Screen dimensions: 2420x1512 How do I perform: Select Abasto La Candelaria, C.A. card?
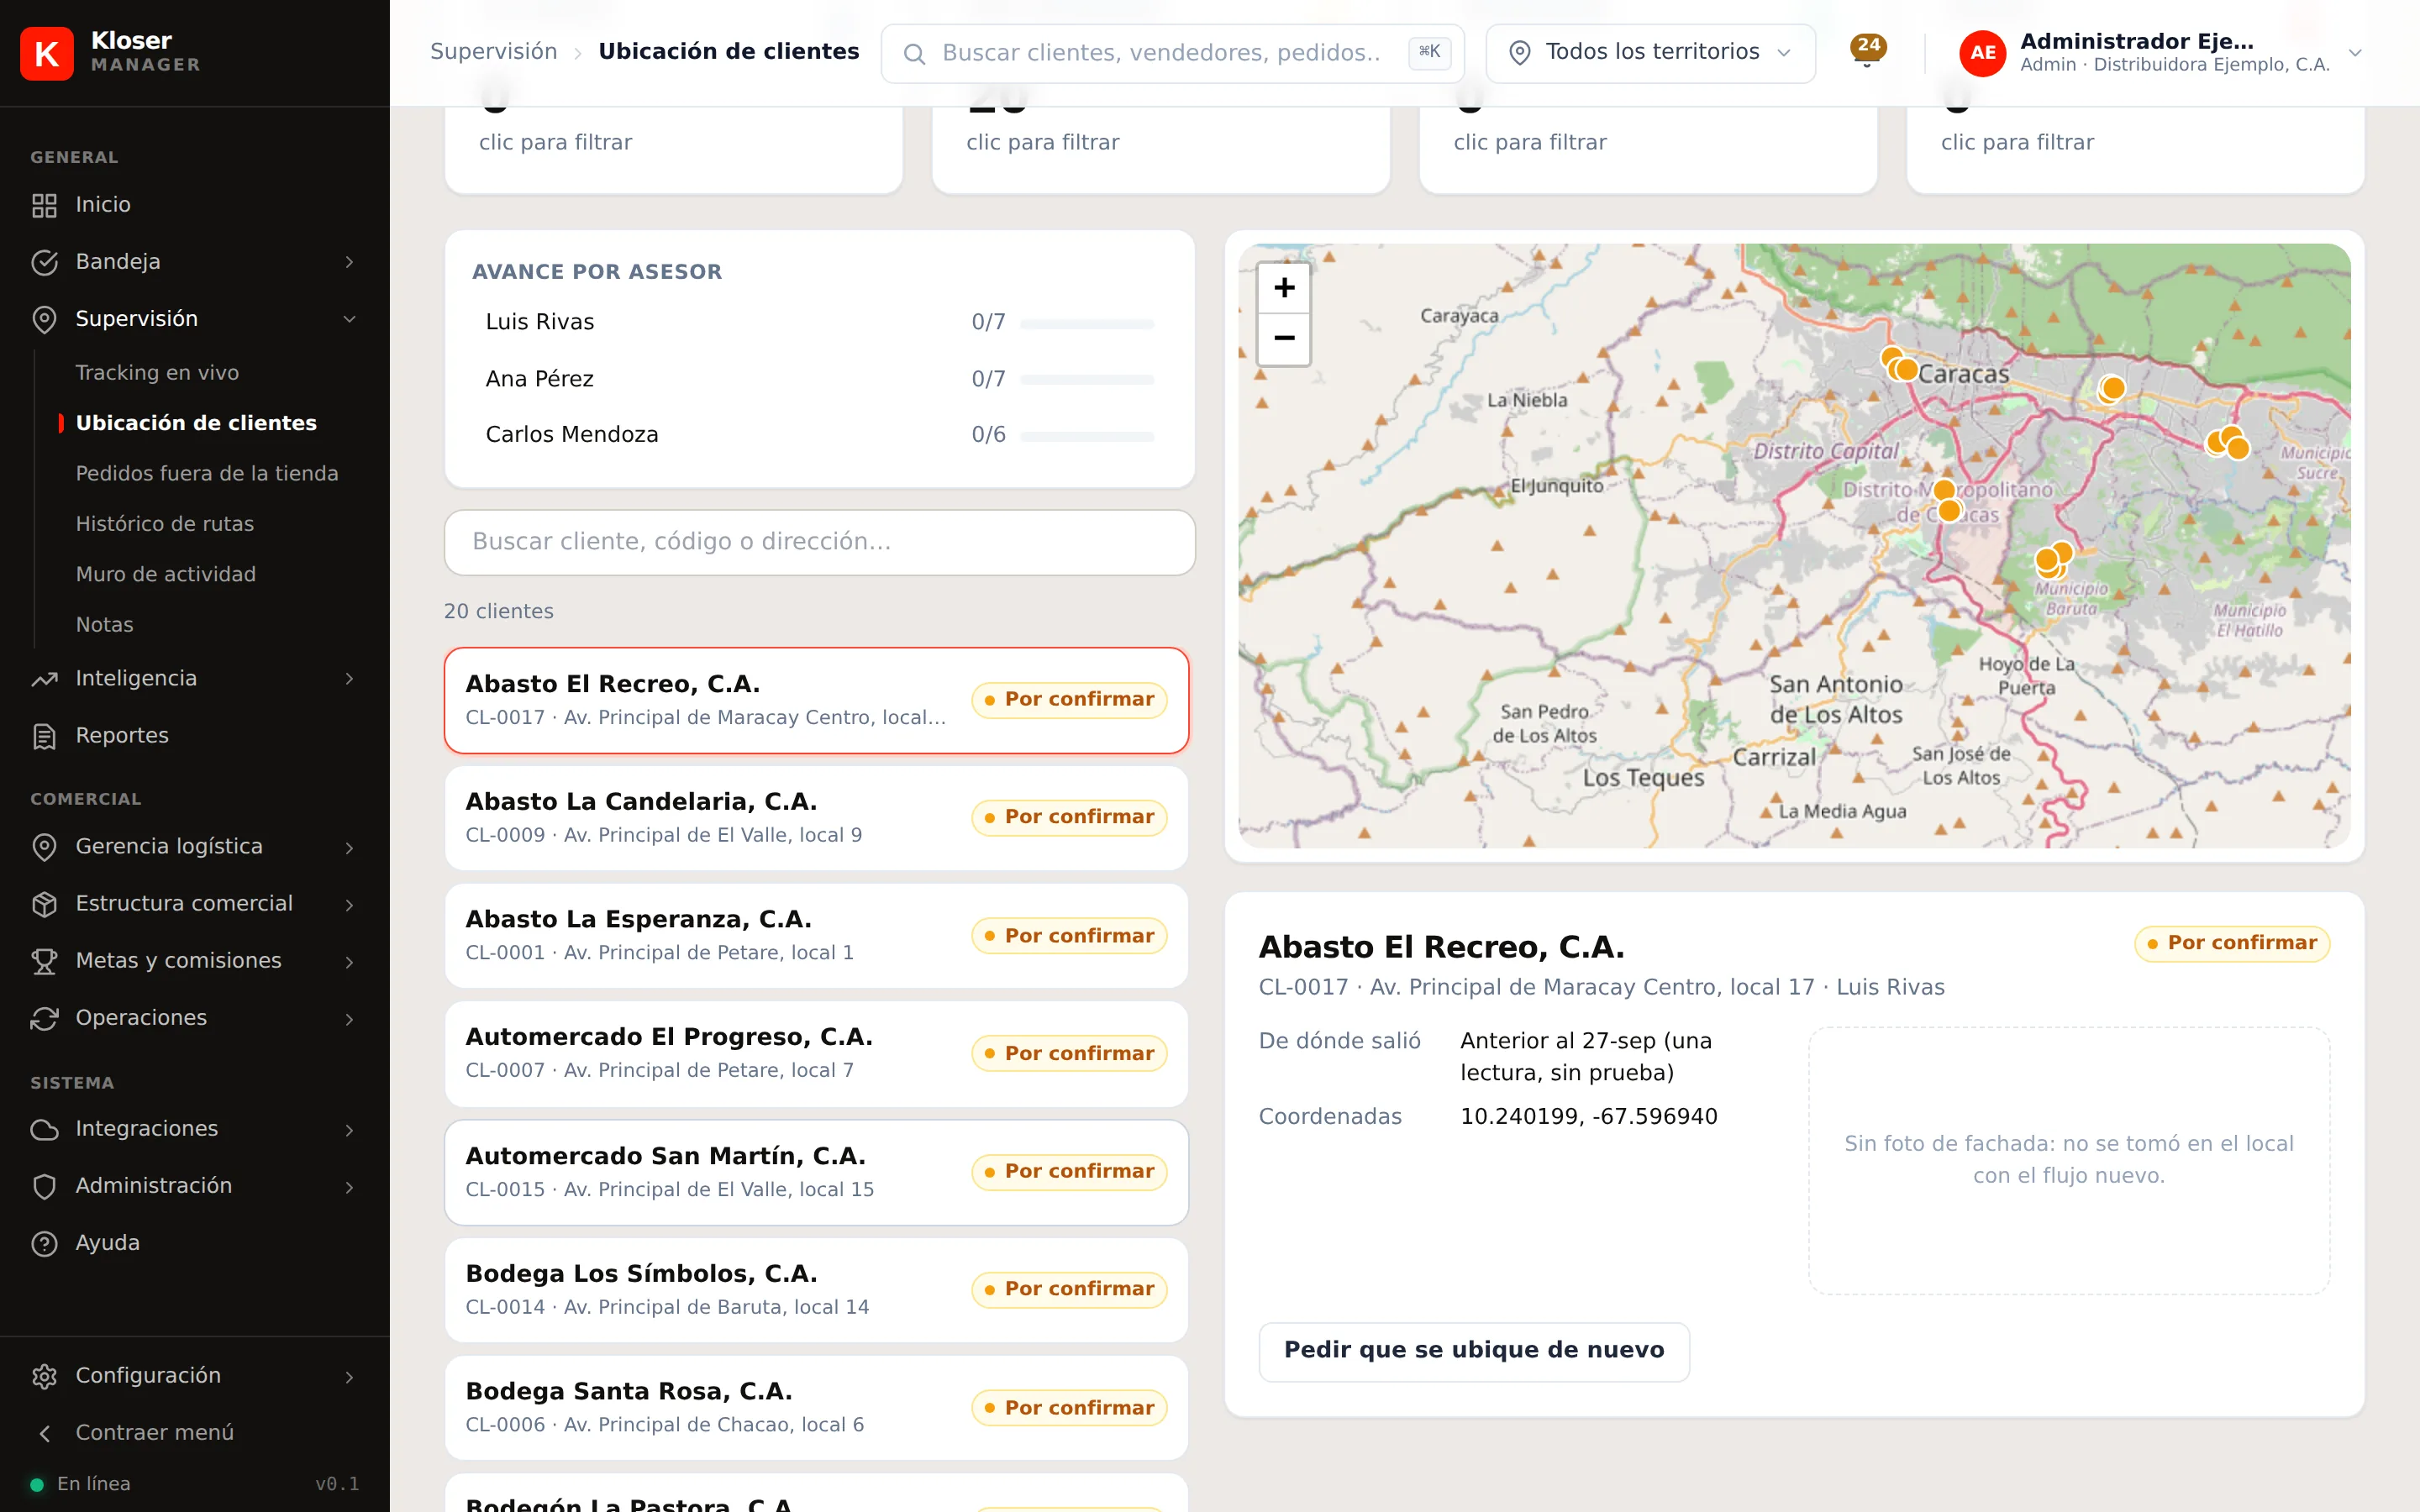[816, 817]
